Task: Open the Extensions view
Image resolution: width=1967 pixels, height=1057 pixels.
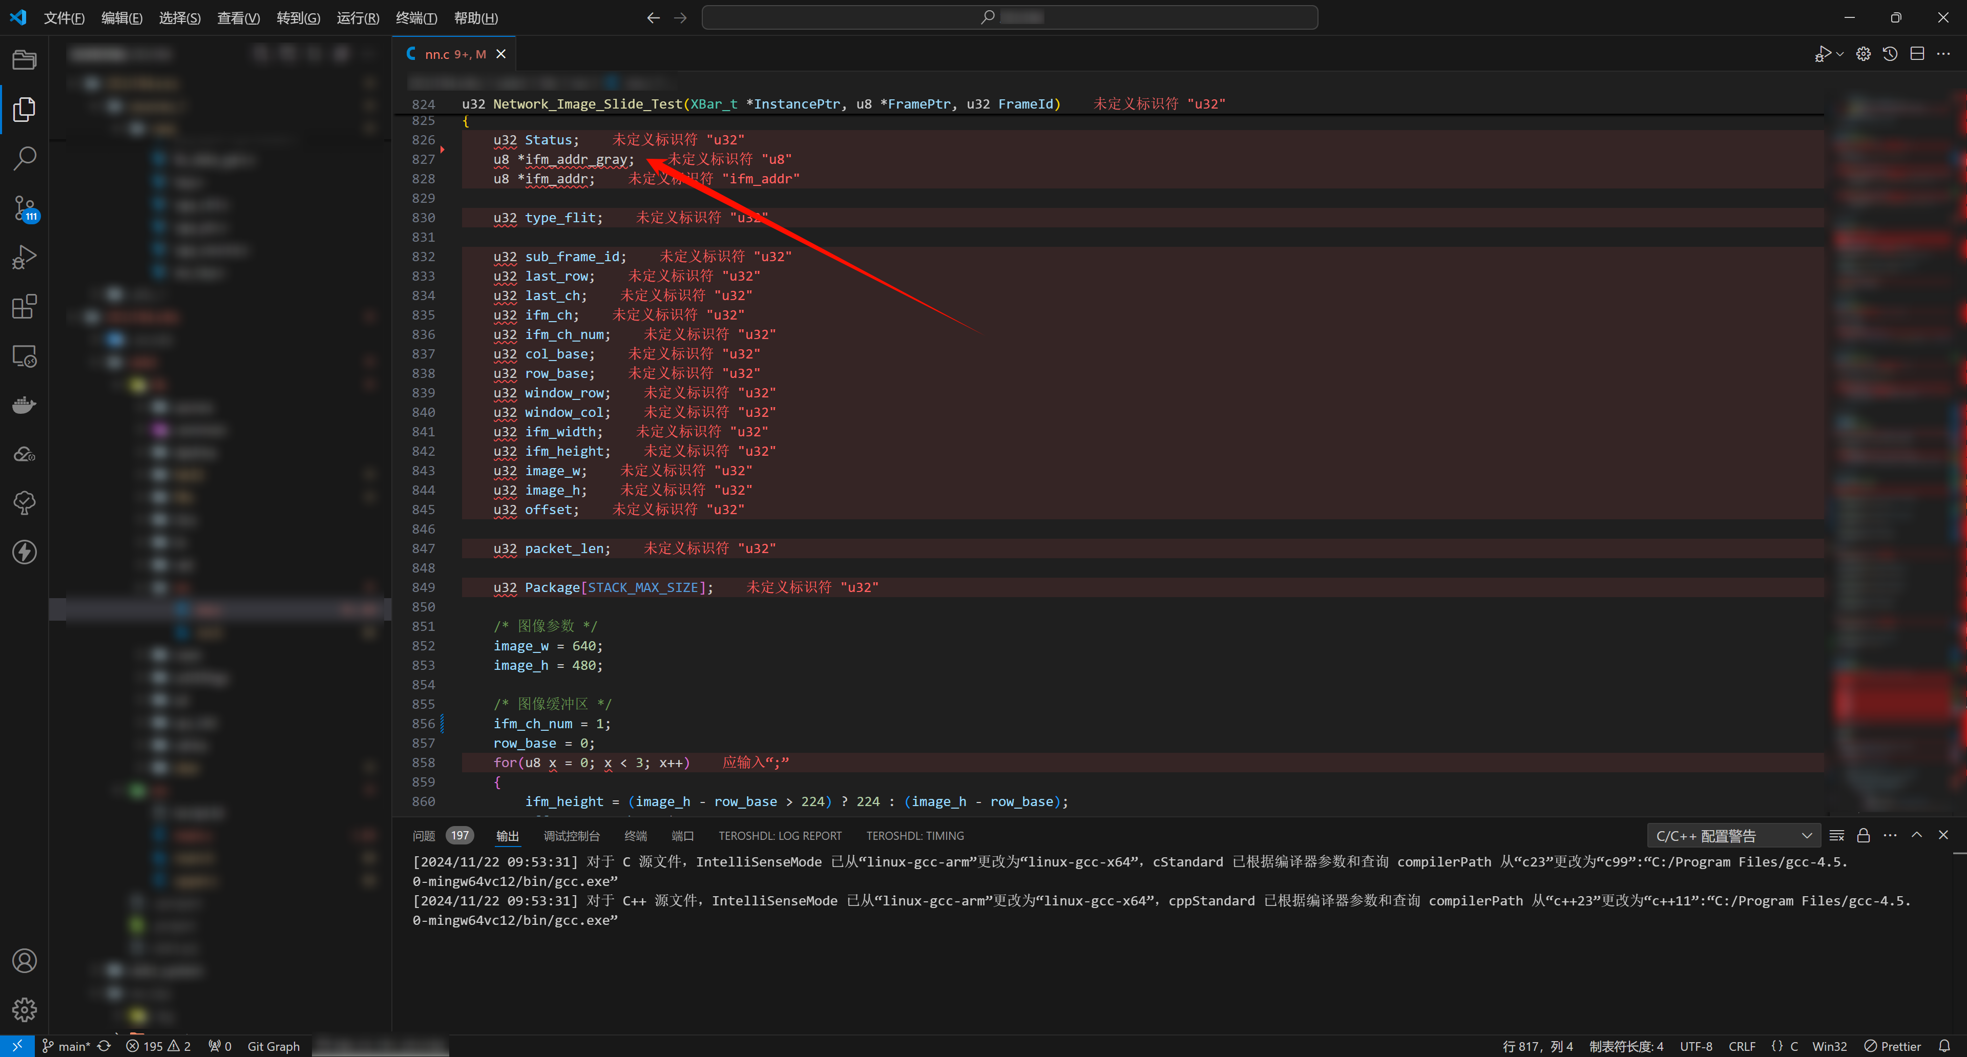Action: coord(25,306)
